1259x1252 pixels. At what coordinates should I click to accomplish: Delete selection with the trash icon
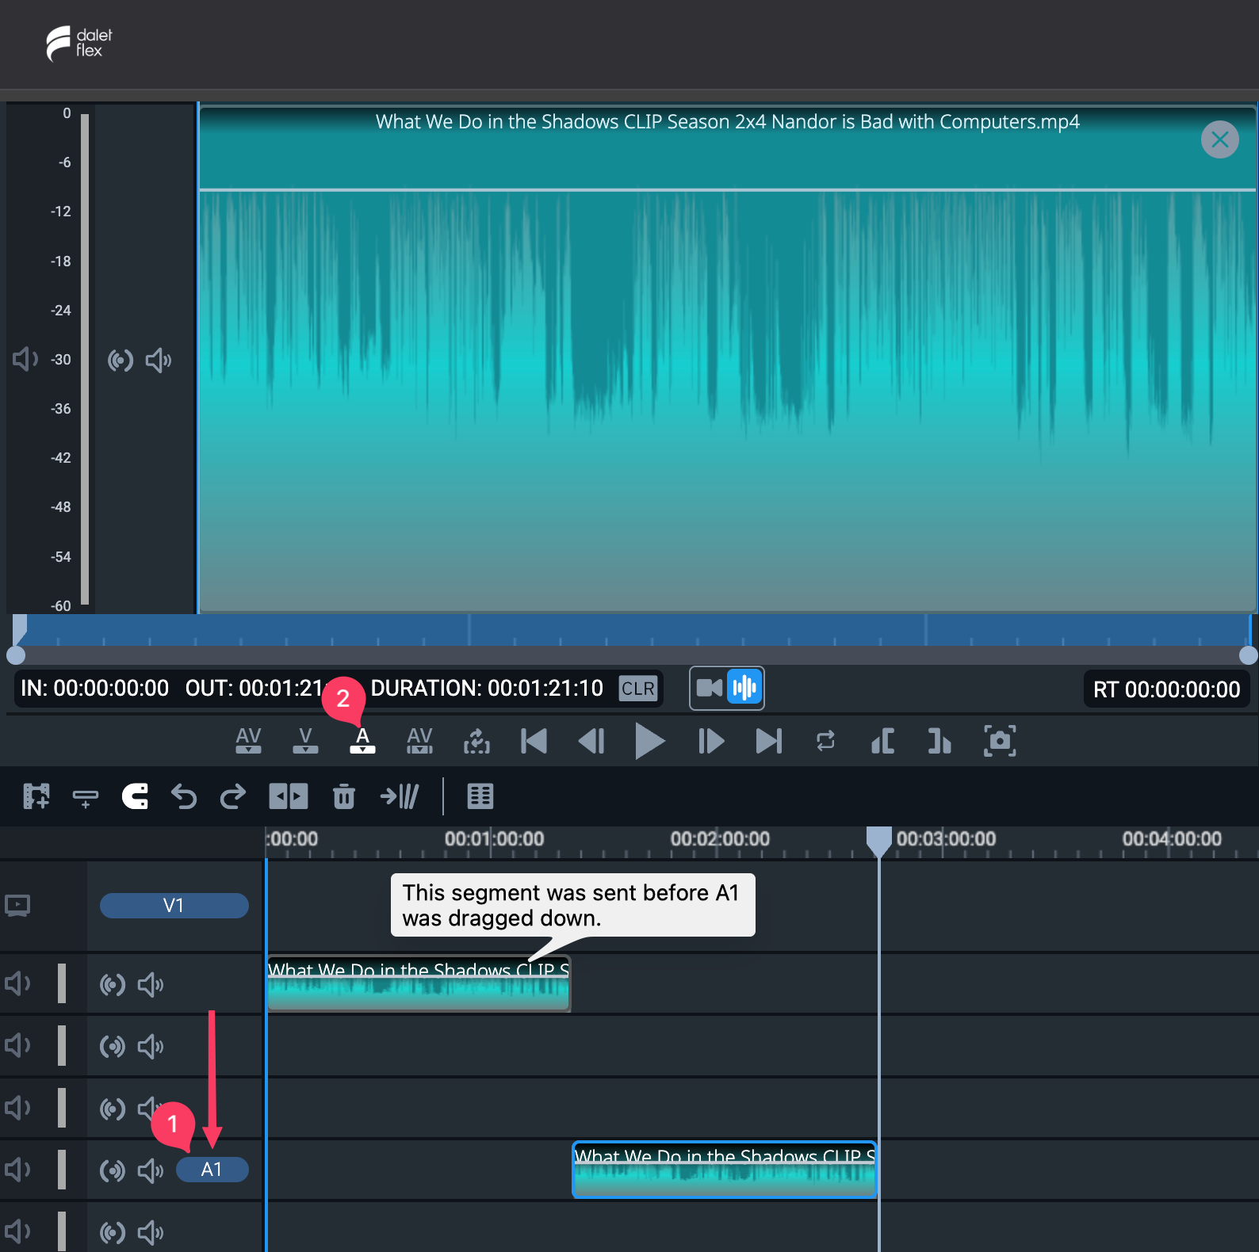pyautogui.click(x=344, y=796)
